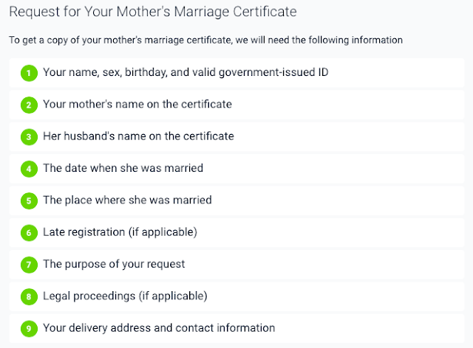Select "Her husband's name on the certificate"
The width and height of the screenshot is (473, 348).
tap(138, 136)
